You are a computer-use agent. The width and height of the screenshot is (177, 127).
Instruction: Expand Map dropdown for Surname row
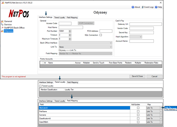click(x=161, y=115)
